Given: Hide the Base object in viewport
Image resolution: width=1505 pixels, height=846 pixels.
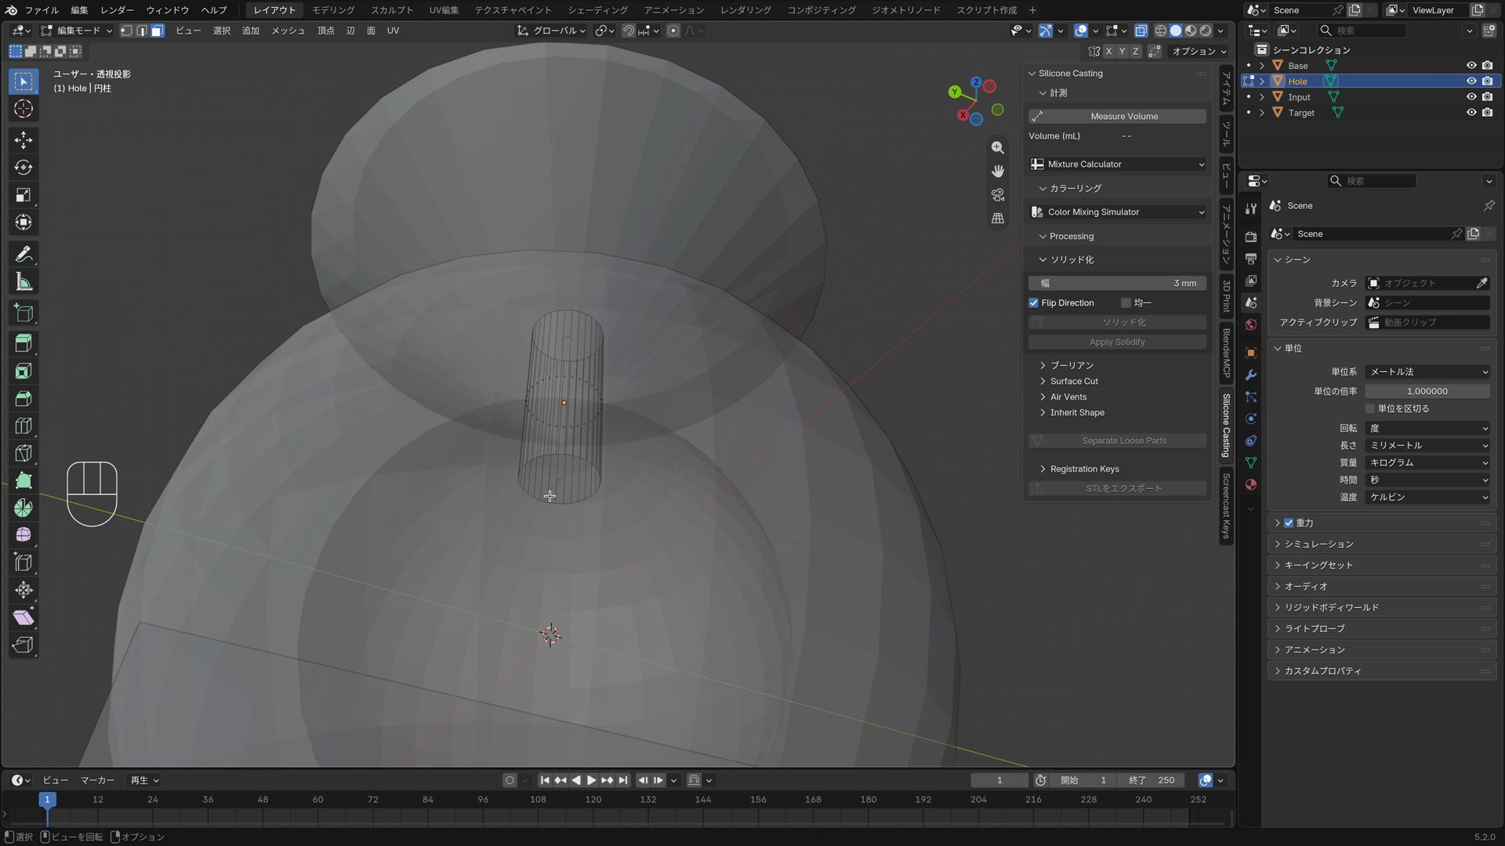Looking at the screenshot, I should click(x=1471, y=66).
